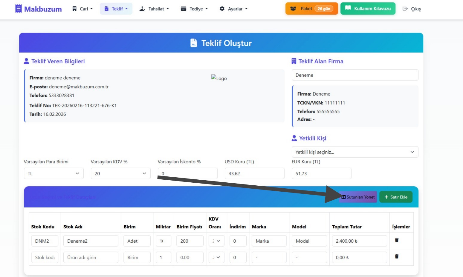Expand the Tediye dropdown menu
This screenshot has width=463, height=277.
coord(194,9)
